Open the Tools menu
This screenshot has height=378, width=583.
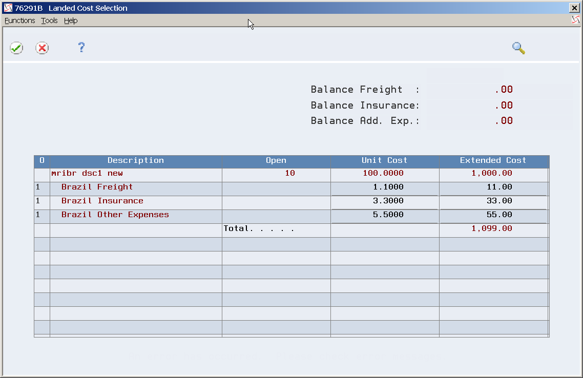point(49,20)
